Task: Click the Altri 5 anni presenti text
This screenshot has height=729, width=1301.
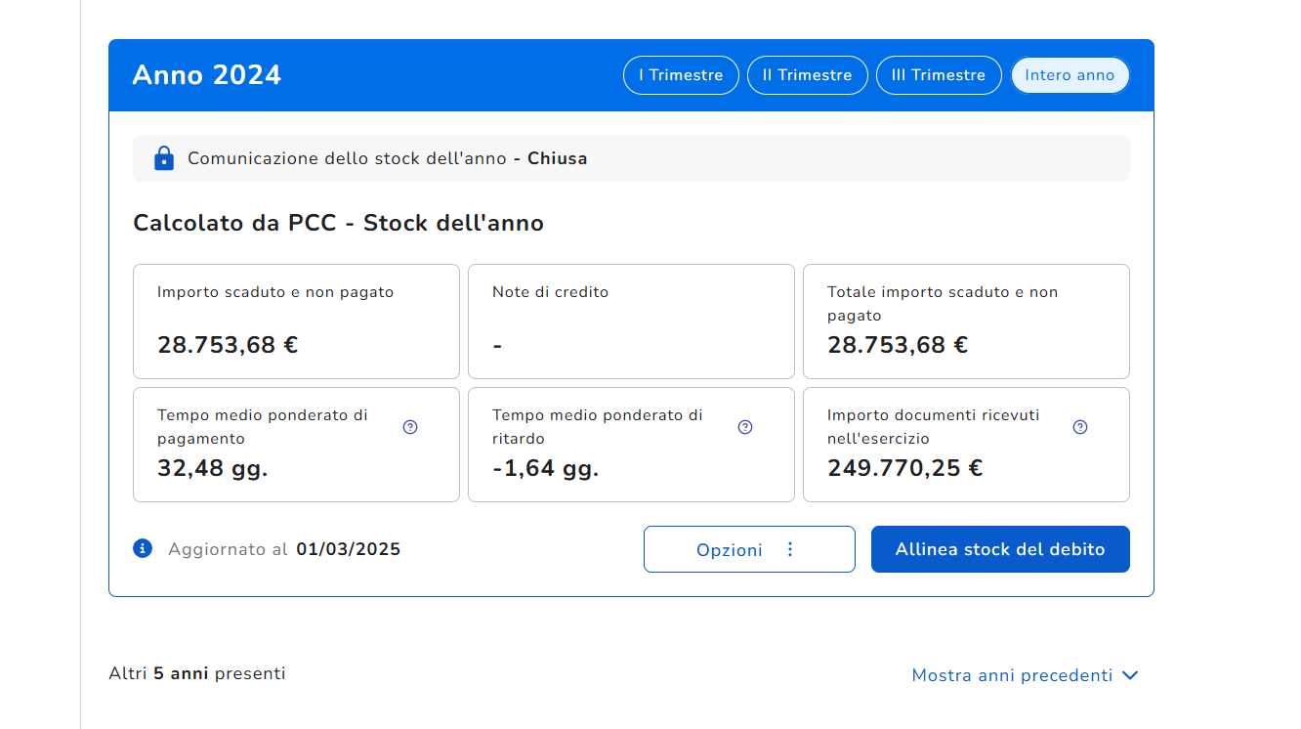Action: [x=197, y=673]
